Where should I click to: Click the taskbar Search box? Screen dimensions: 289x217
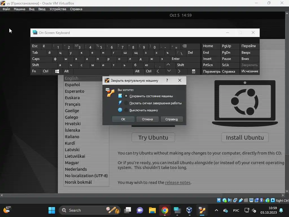[89, 210]
